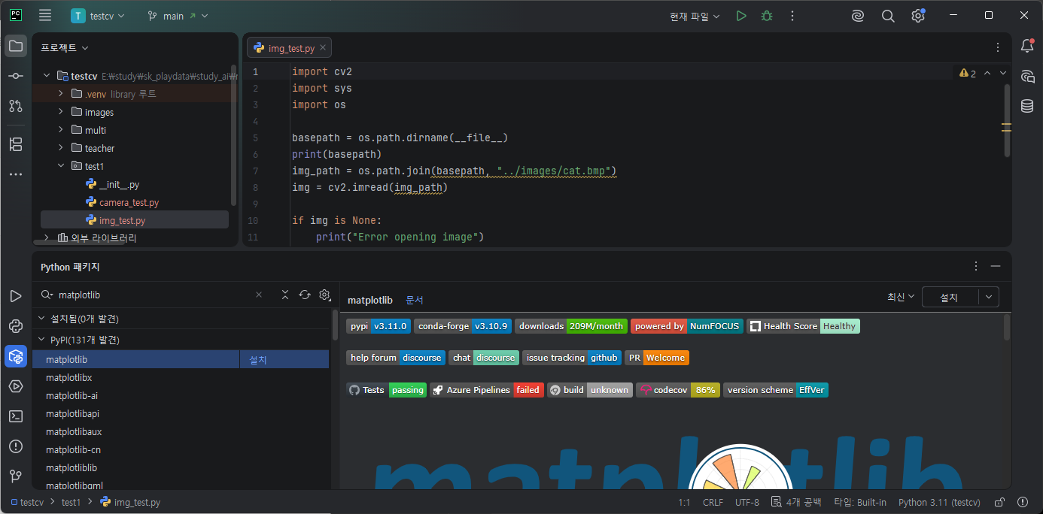Click the discourse help forum badge
Image resolution: width=1043 pixels, height=514 pixels.
396,358
